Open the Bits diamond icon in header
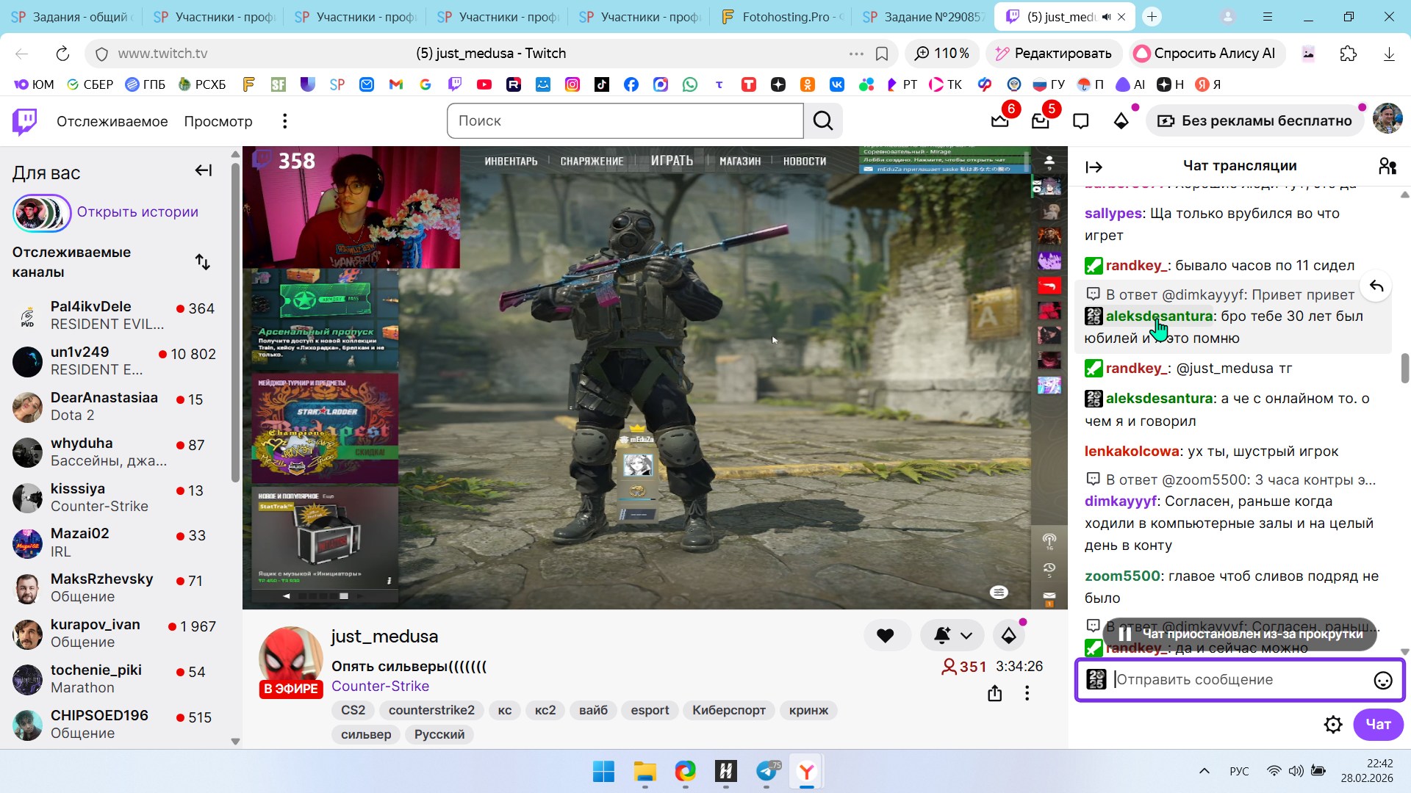Image resolution: width=1411 pixels, height=793 pixels. (1121, 121)
